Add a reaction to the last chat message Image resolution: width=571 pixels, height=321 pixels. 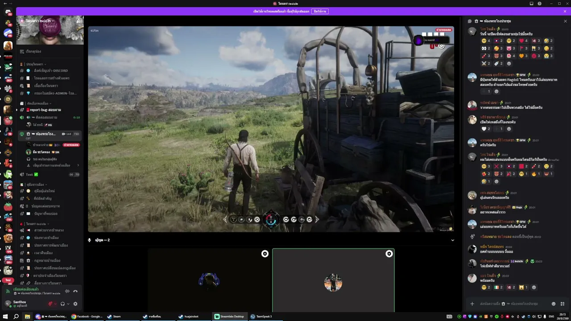pos(534,288)
